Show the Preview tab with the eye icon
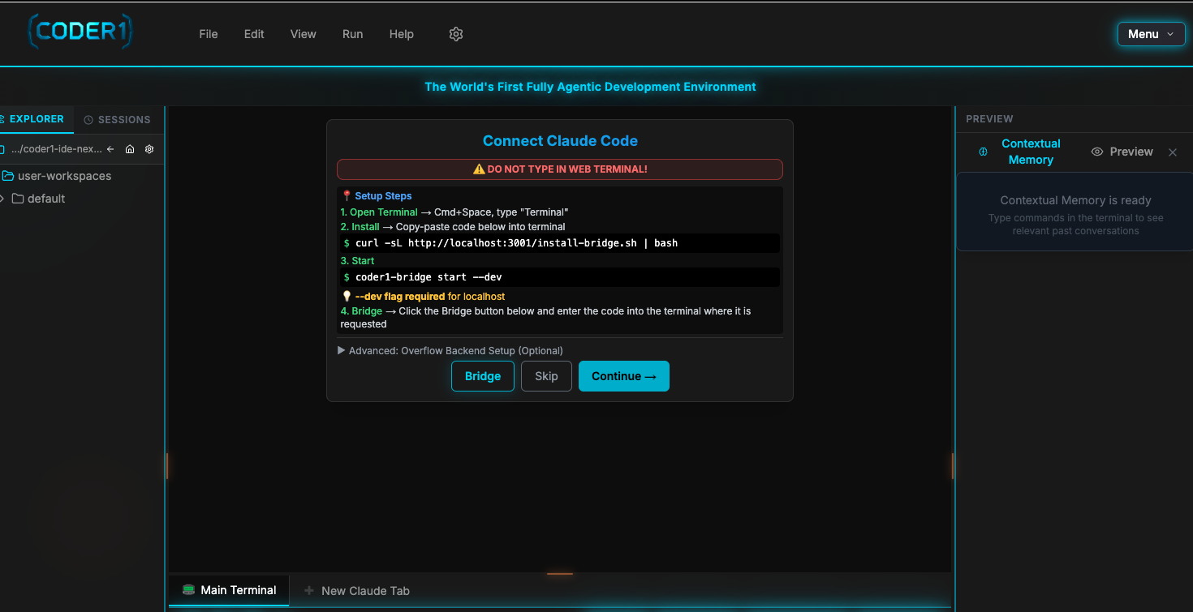The image size is (1193, 612). click(x=1122, y=152)
